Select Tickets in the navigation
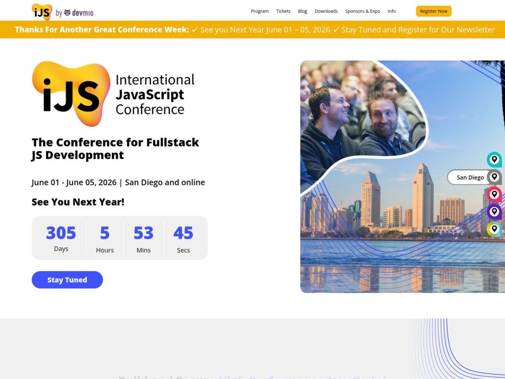The width and height of the screenshot is (505, 379). coord(283,11)
